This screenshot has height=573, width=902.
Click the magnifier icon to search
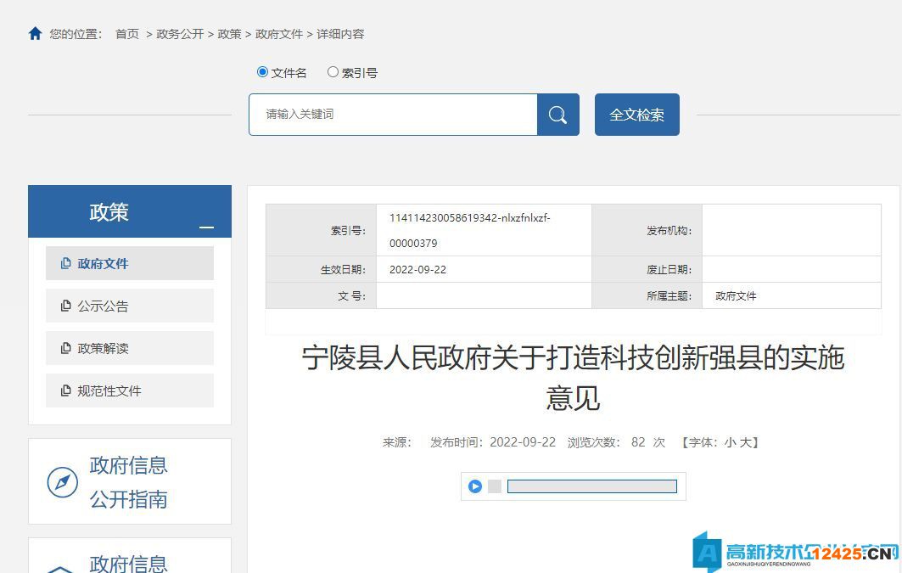557,114
